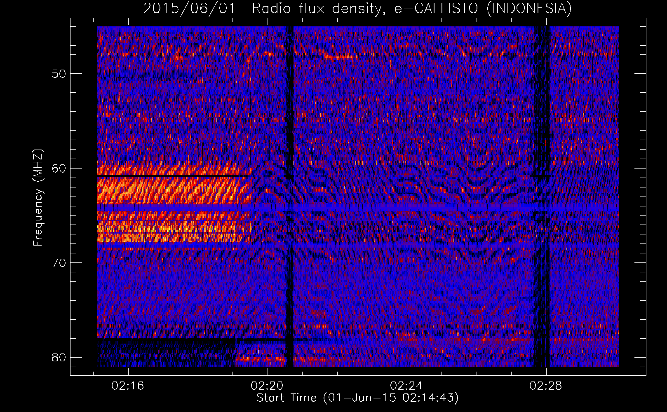Click the black vertical gap near 02:20:40
This screenshot has width=667, height=412.
[290, 197]
